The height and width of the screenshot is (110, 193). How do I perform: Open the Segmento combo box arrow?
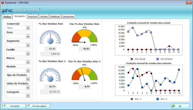pos(28,45)
